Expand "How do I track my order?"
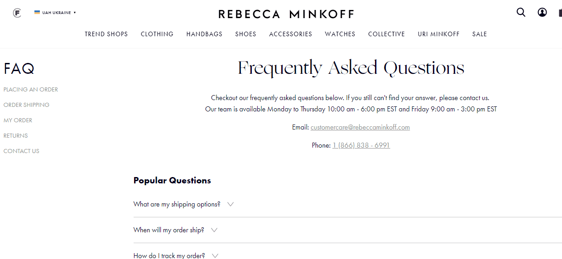This screenshot has width=562, height=259. (176, 256)
